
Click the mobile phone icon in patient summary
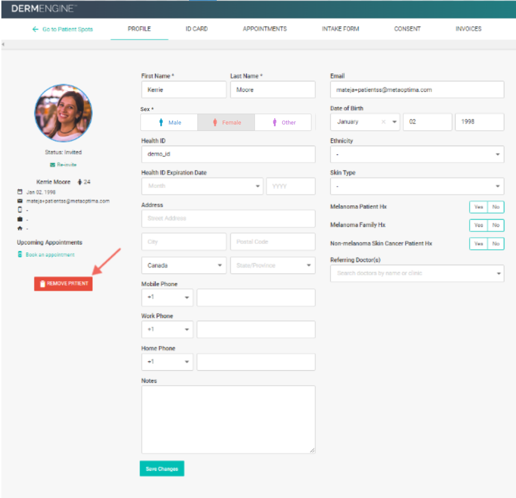[x=20, y=210]
